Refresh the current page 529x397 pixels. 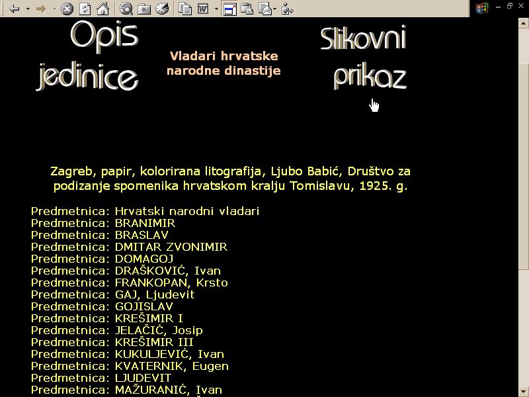point(85,9)
